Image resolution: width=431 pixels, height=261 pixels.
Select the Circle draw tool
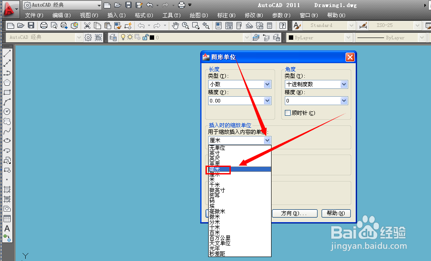[x=7, y=112]
